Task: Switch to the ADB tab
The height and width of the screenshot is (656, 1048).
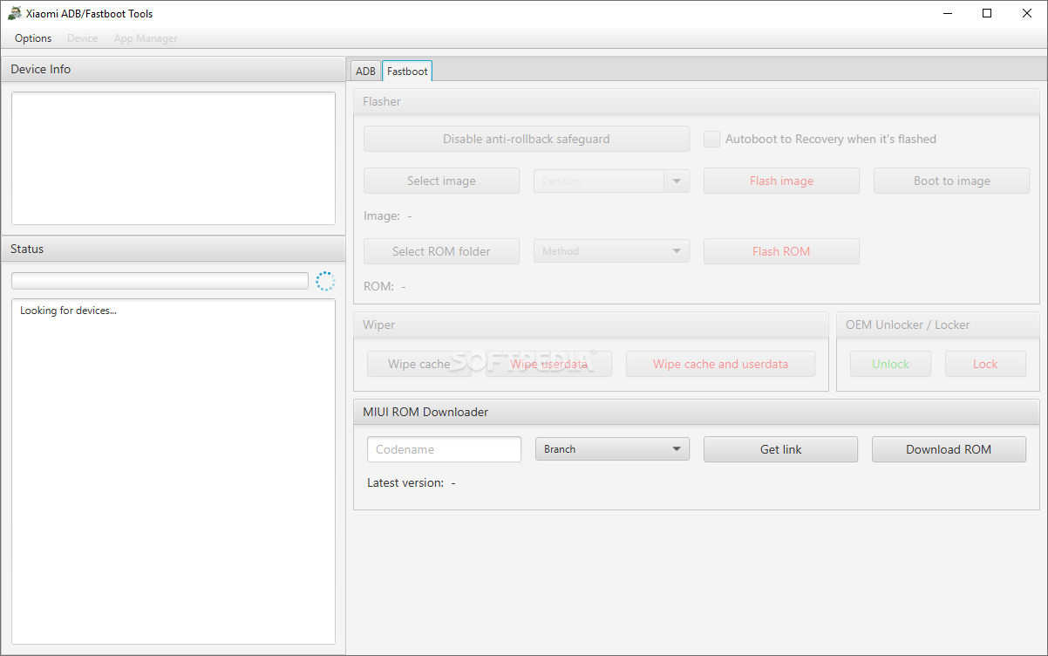Action: (365, 72)
